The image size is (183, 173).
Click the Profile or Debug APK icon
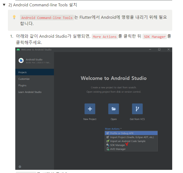tap(108, 133)
